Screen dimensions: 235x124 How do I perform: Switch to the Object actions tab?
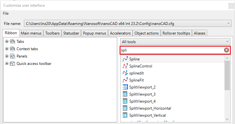147,33
